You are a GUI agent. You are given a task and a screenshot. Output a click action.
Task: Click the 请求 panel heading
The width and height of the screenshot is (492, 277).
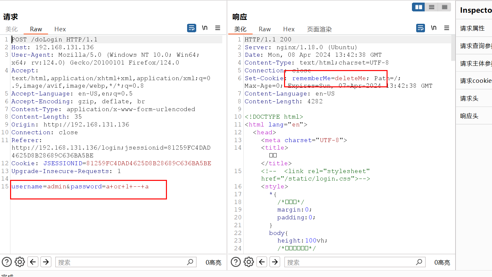point(10,17)
